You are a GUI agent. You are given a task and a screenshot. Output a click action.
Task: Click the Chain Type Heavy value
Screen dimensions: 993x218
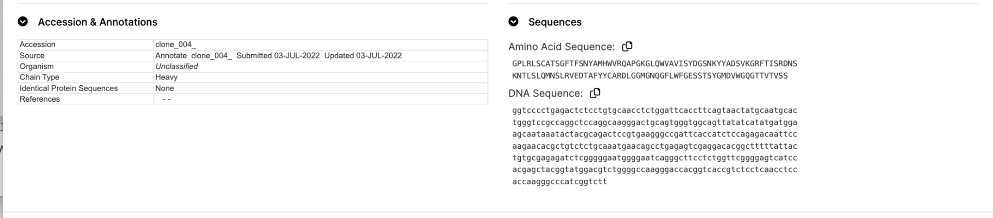166,78
